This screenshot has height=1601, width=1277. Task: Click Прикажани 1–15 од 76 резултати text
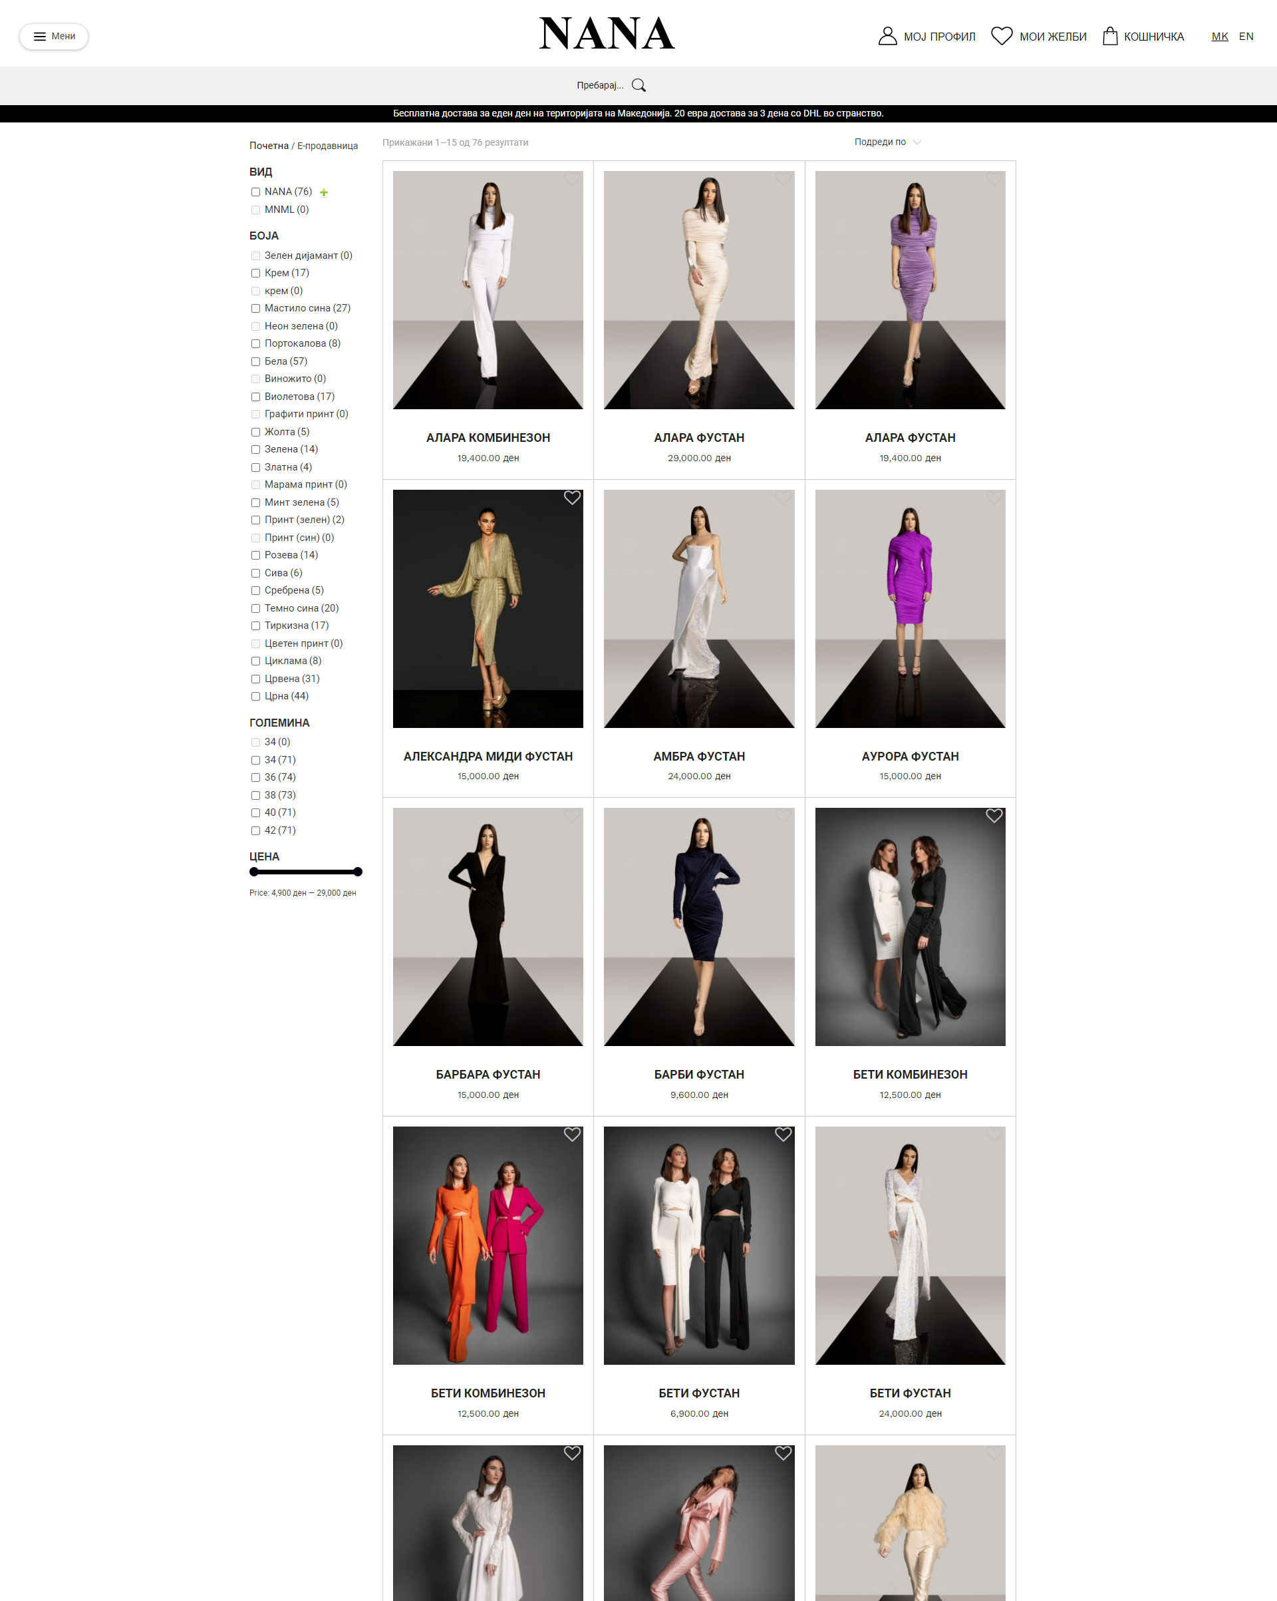[455, 142]
